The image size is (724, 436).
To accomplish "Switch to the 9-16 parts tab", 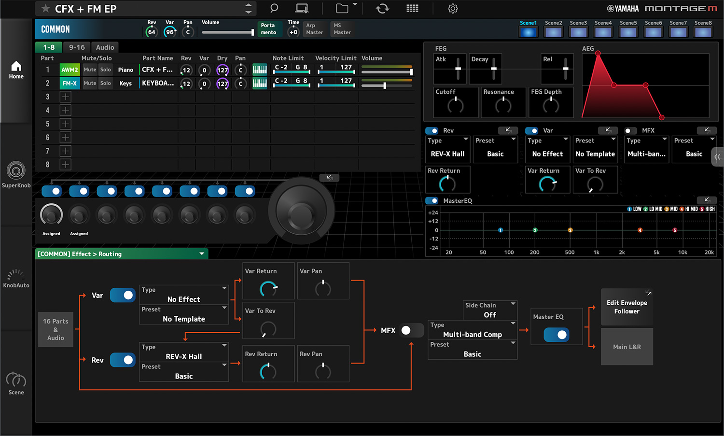I will [x=77, y=47].
